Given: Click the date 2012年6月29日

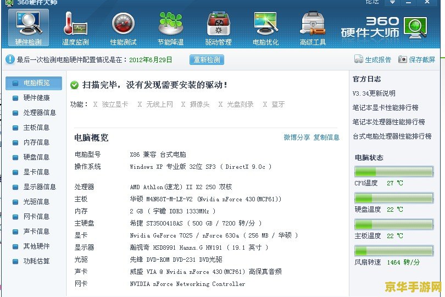Looking at the screenshot, I should click(x=151, y=60).
